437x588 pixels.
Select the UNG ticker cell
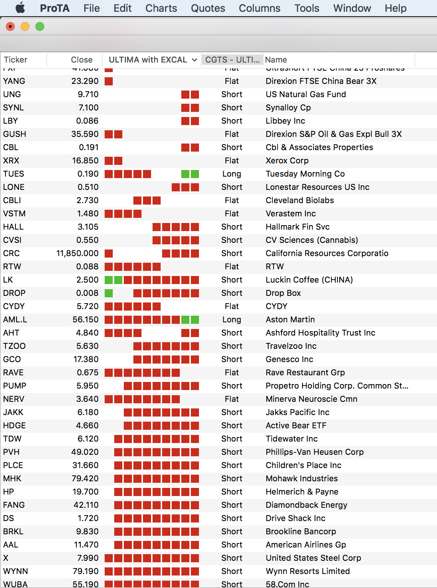pos(12,94)
